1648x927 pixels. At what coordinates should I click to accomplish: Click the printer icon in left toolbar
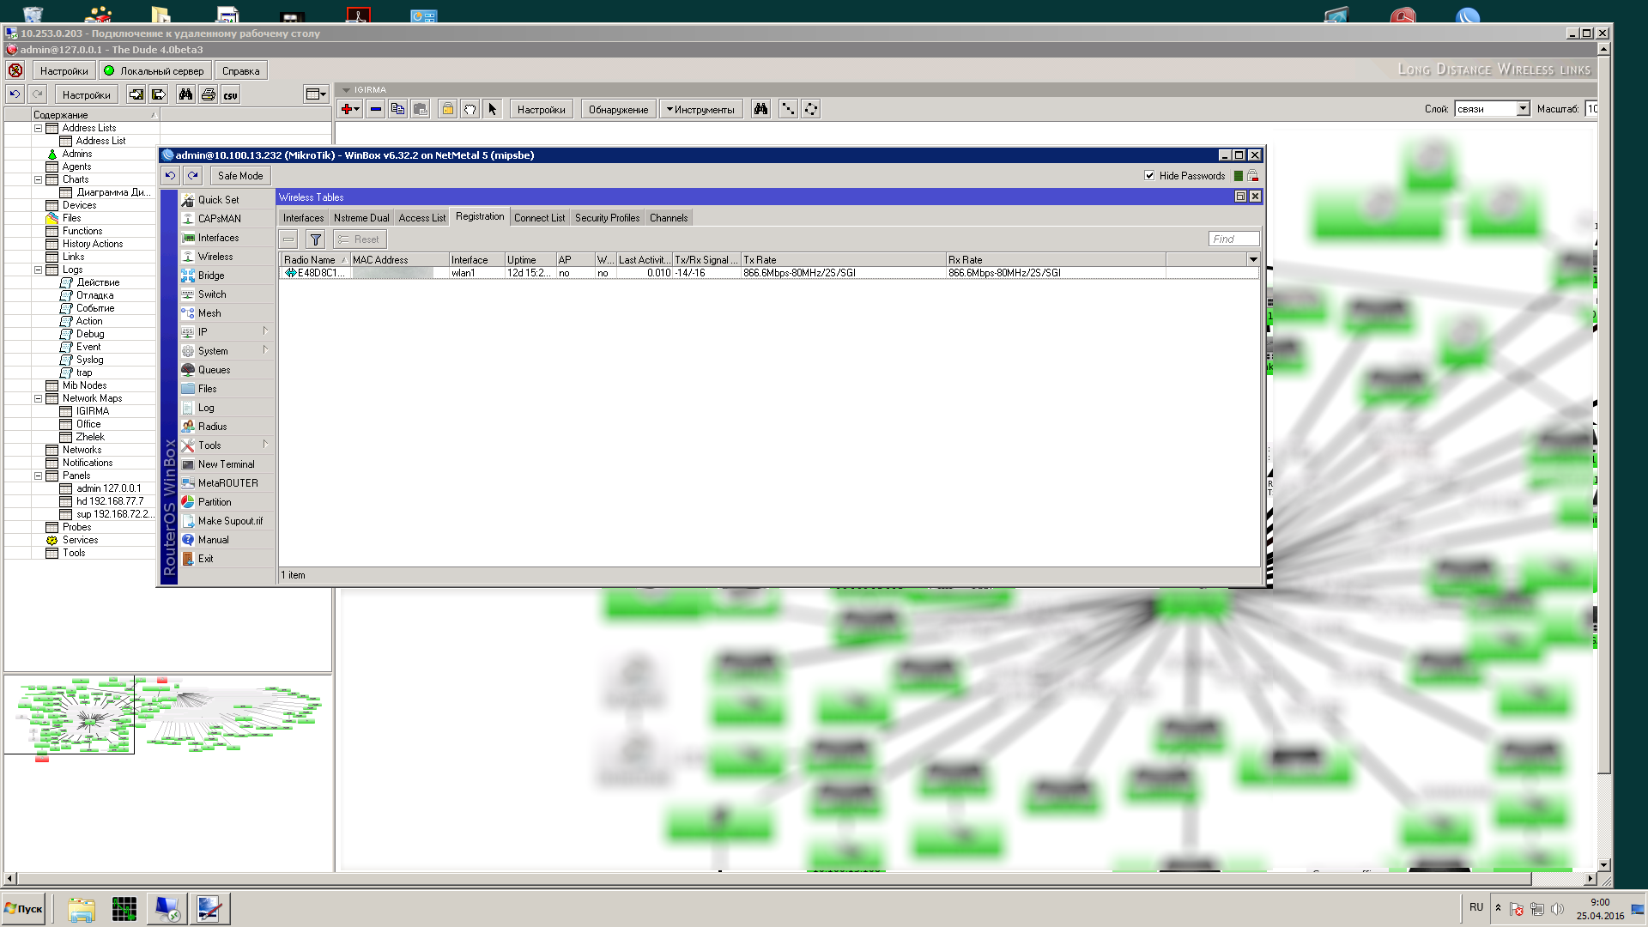pyautogui.click(x=208, y=95)
